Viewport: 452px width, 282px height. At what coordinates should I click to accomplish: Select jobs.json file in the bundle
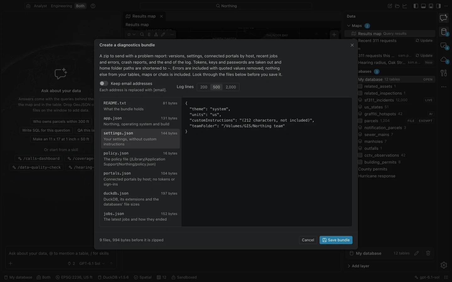pos(140,217)
